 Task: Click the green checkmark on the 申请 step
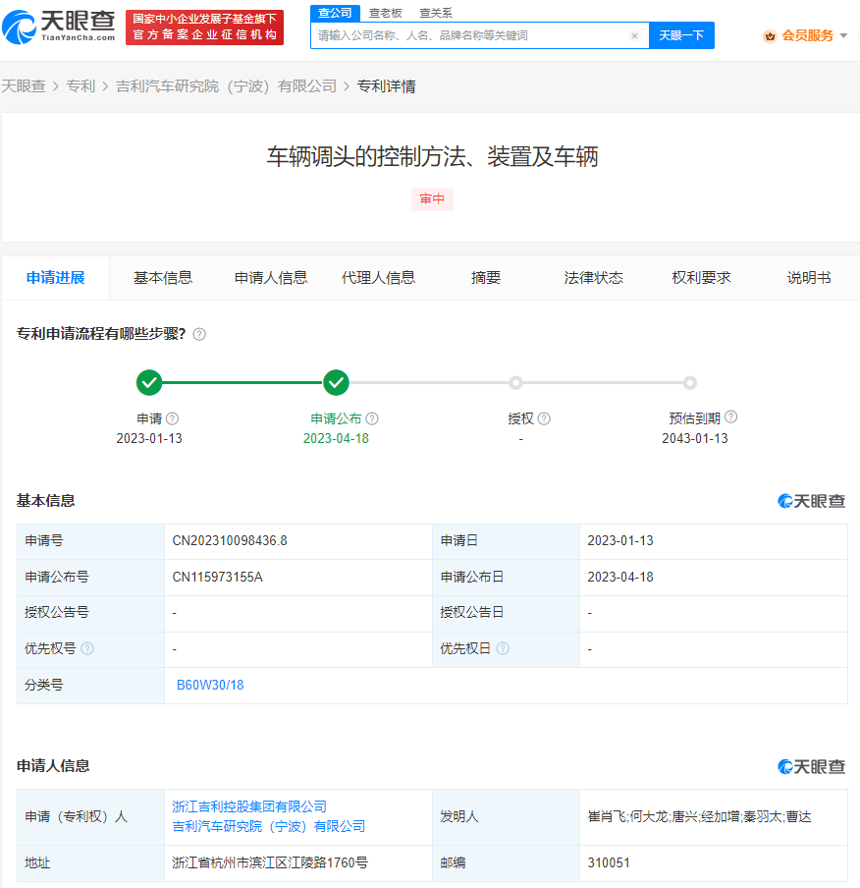click(x=150, y=383)
